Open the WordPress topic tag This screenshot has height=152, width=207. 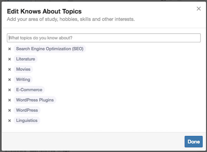click(x=27, y=110)
